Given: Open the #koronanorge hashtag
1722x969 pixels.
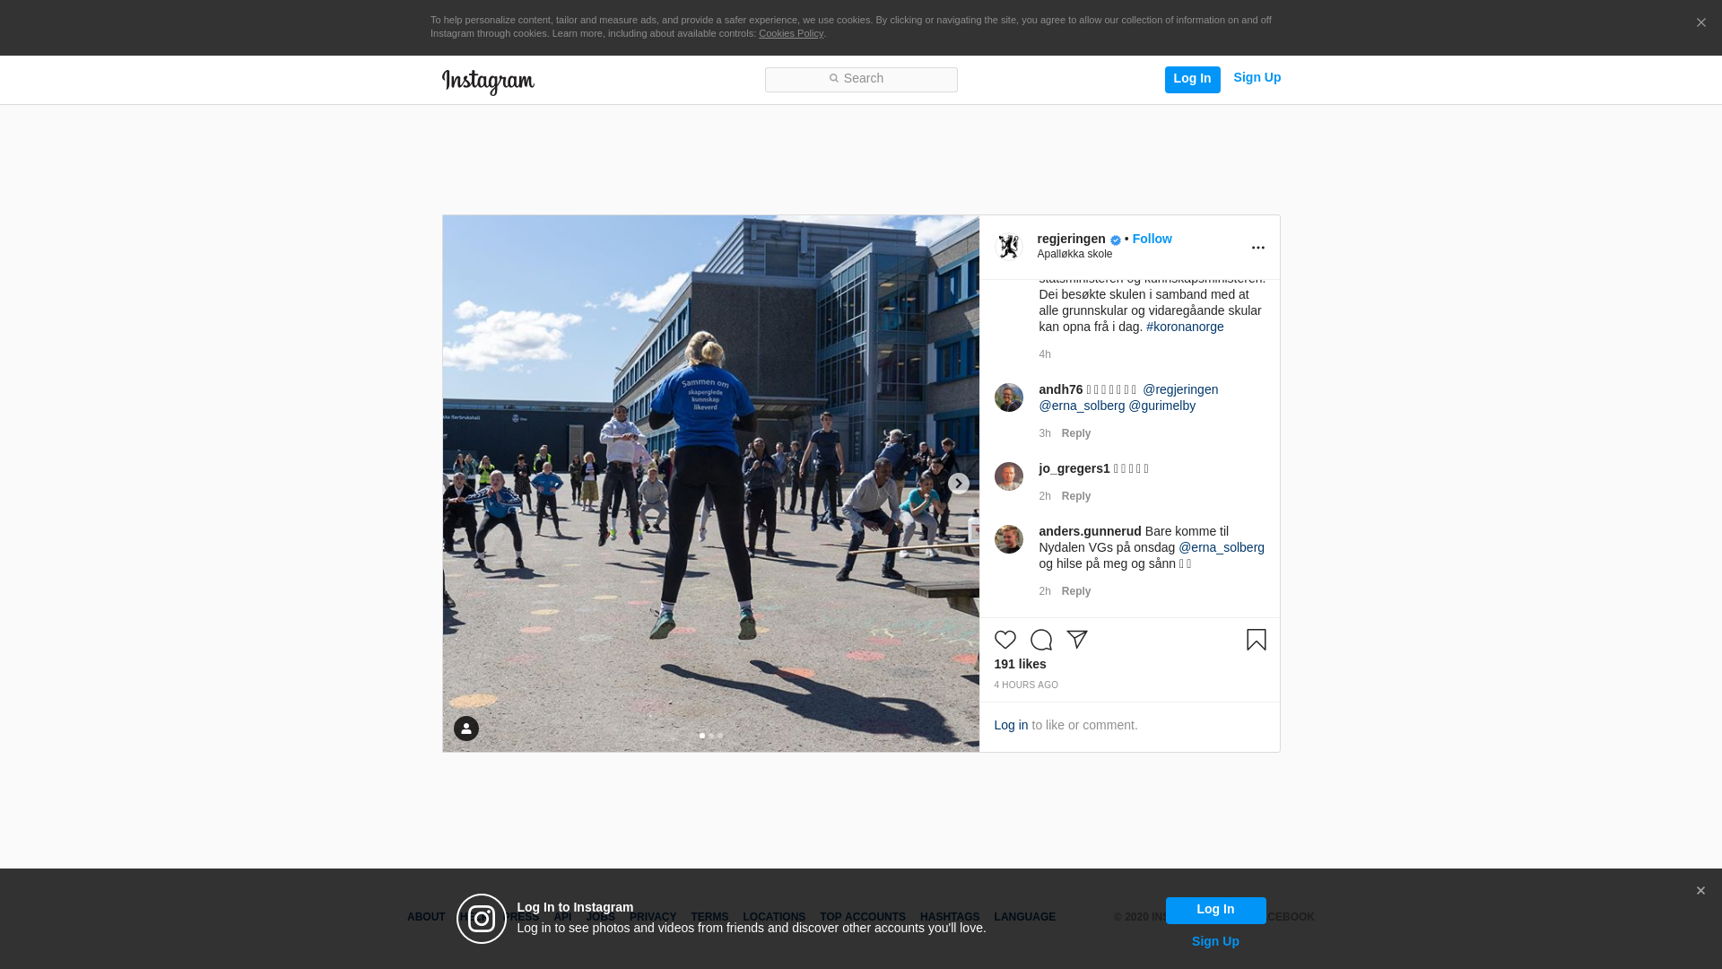Looking at the screenshot, I should [1185, 327].
